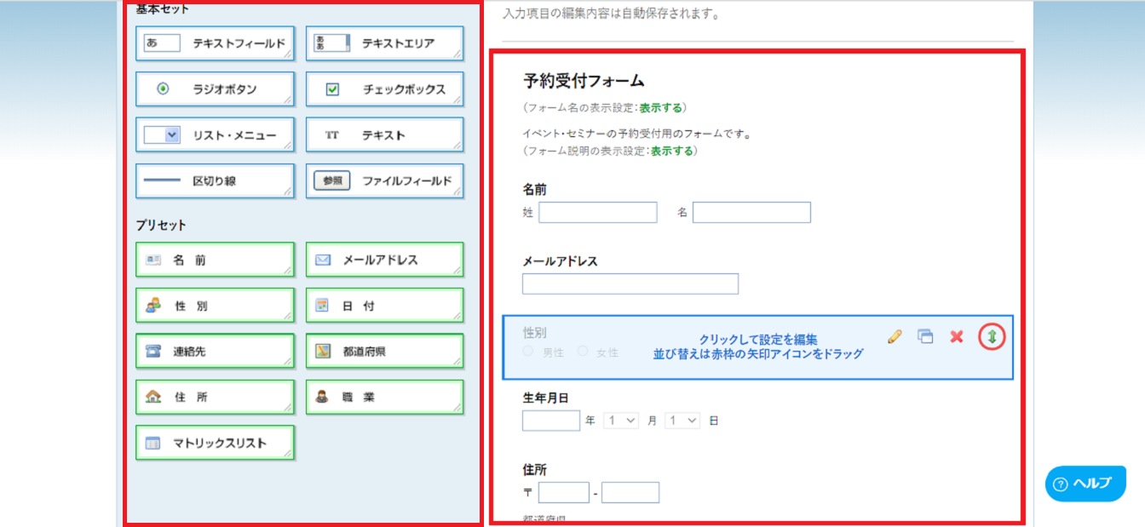Add the 住所 preset item
This screenshot has width=1145, height=527.
[x=215, y=397]
